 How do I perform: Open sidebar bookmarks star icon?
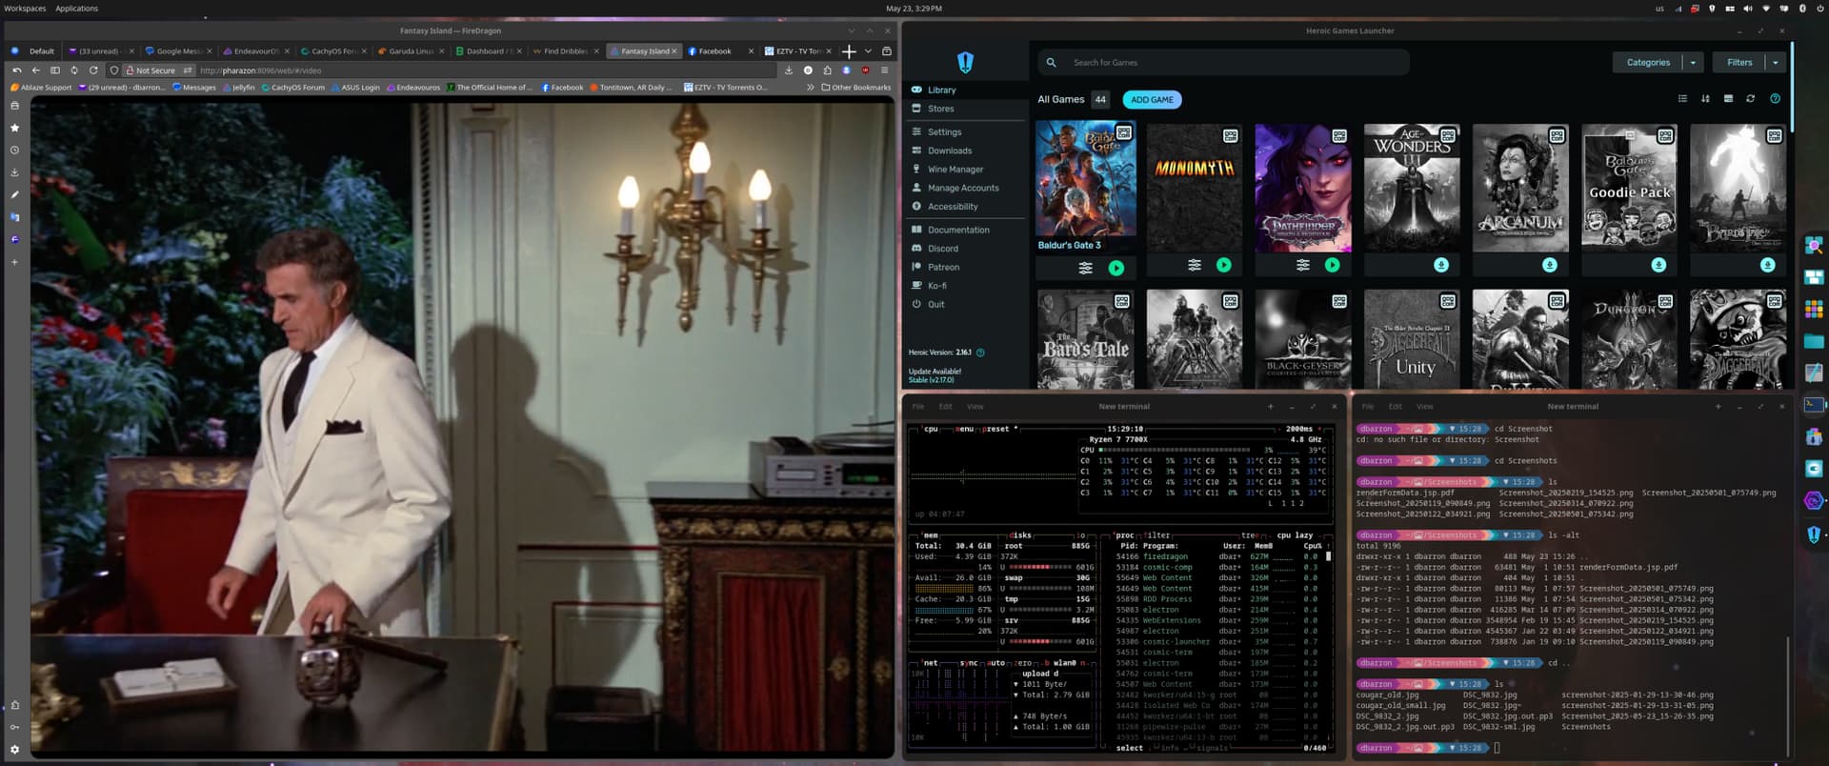tap(14, 128)
